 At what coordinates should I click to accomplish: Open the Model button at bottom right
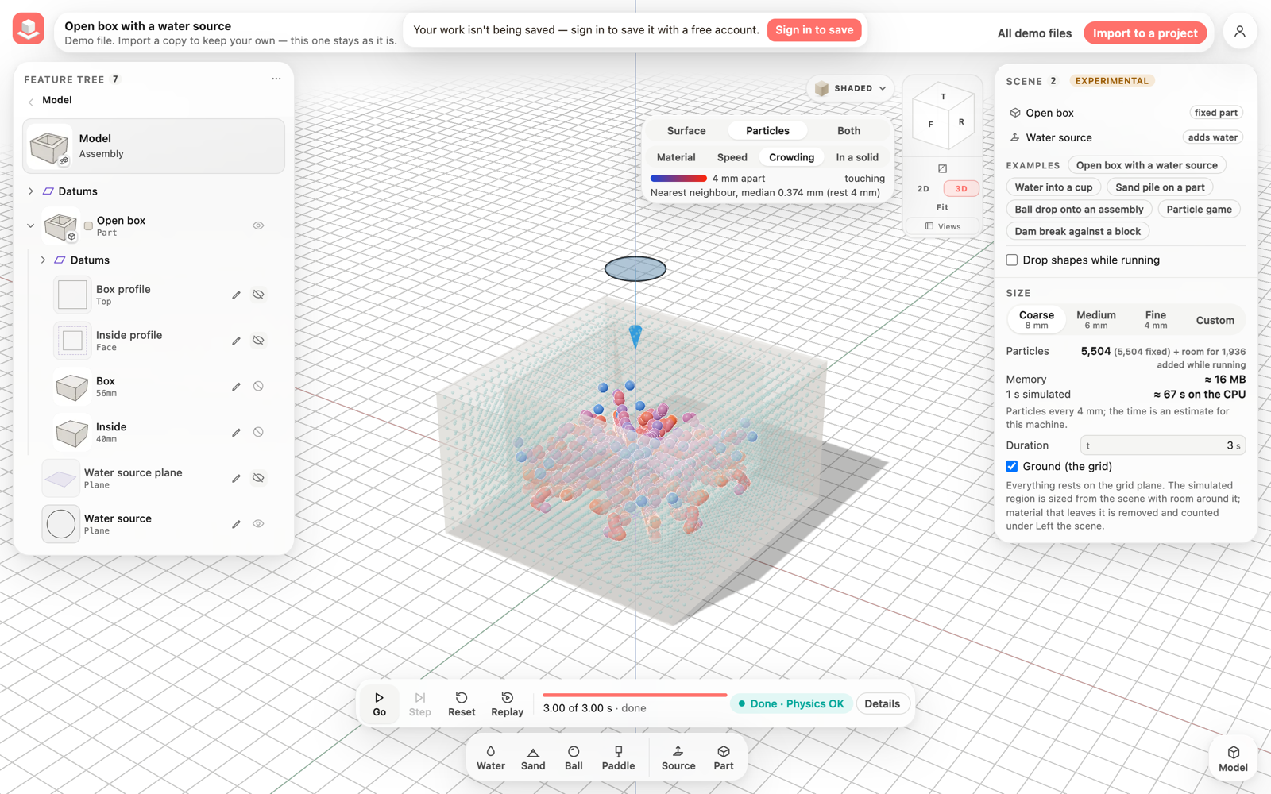(x=1233, y=758)
